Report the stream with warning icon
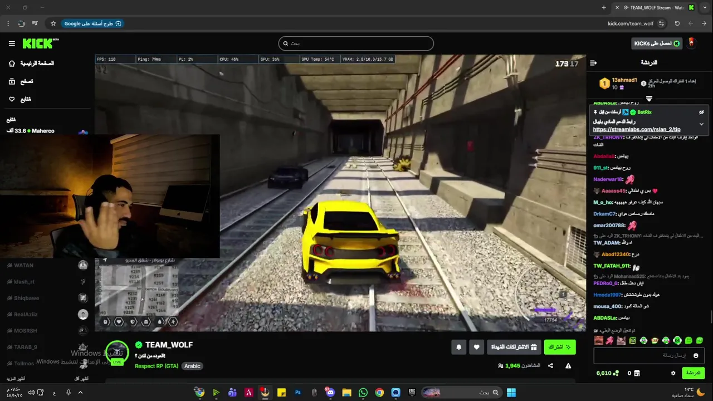Viewport: 713px width, 401px height. (x=568, y=366)
